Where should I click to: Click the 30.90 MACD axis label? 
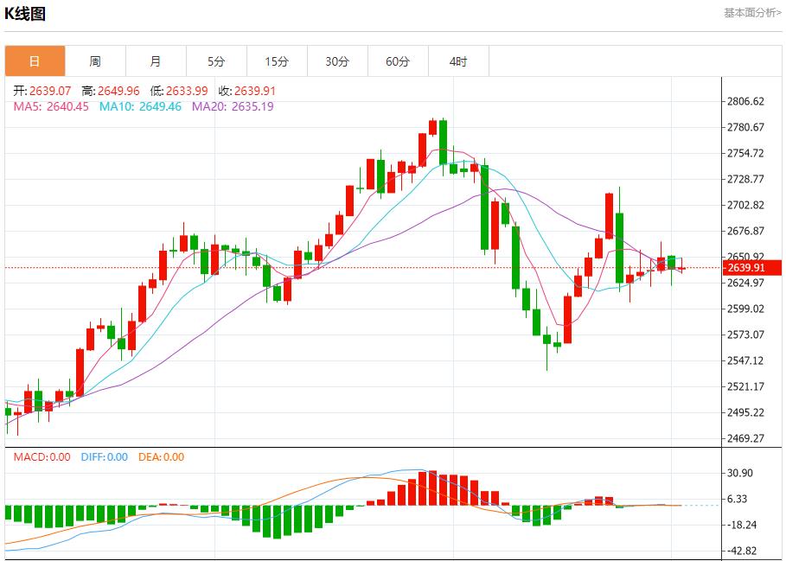click(742, 473)
